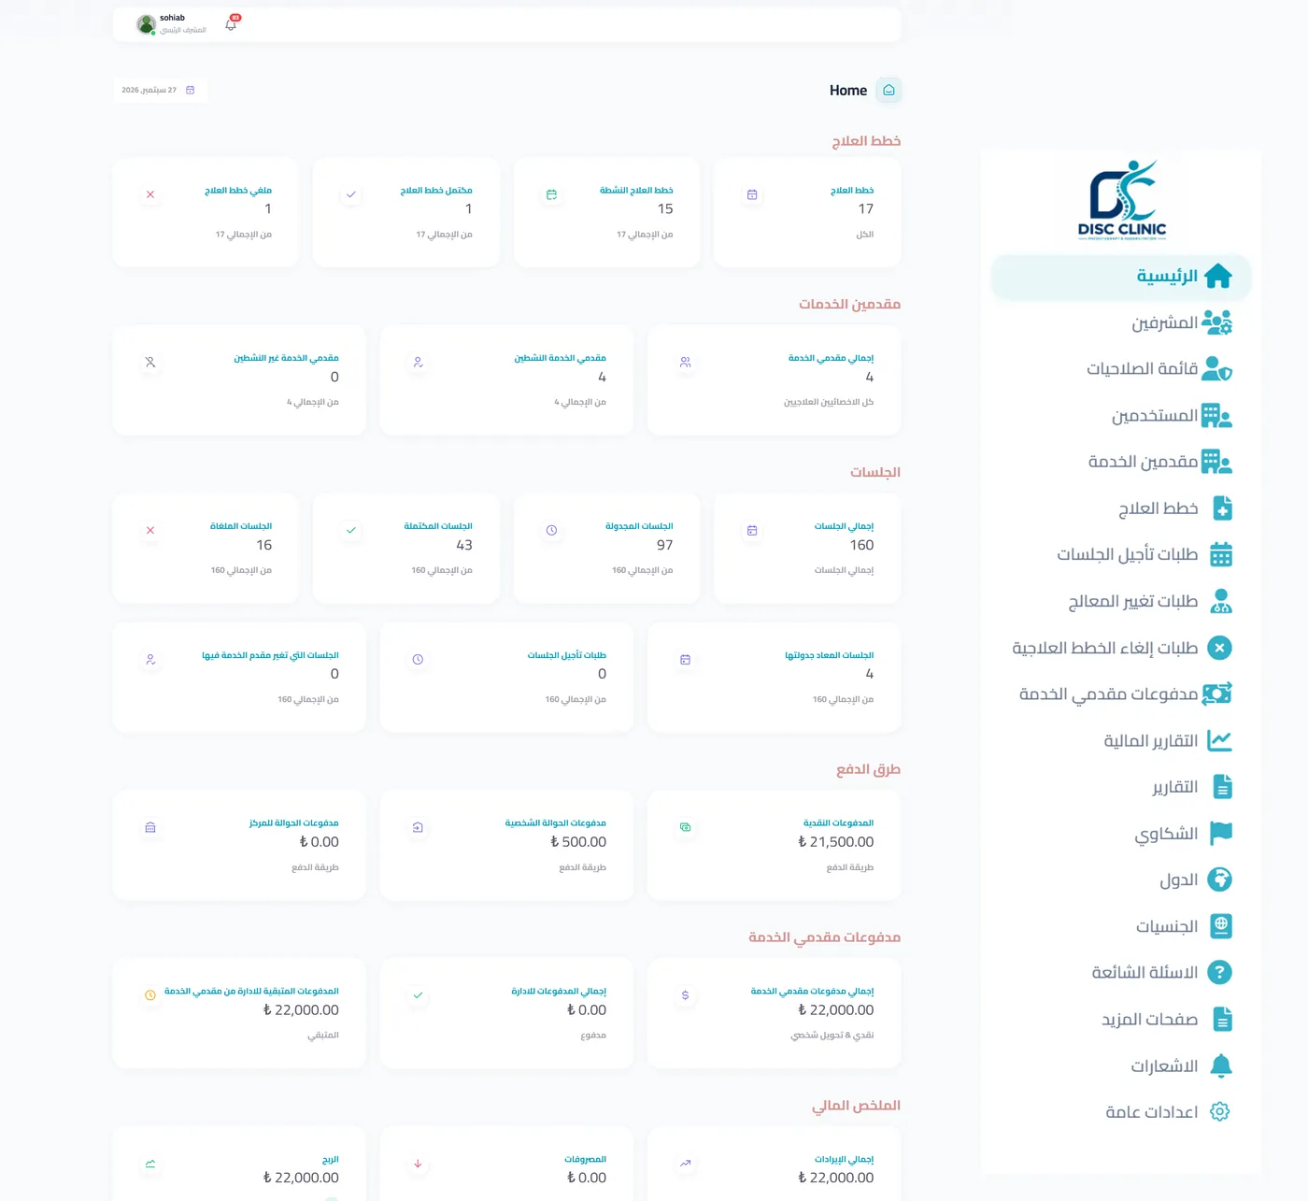Click the المدفوعات النقدية card with 21,500.00
This screenshot has width=1308, height=1201.
point(774,846)
